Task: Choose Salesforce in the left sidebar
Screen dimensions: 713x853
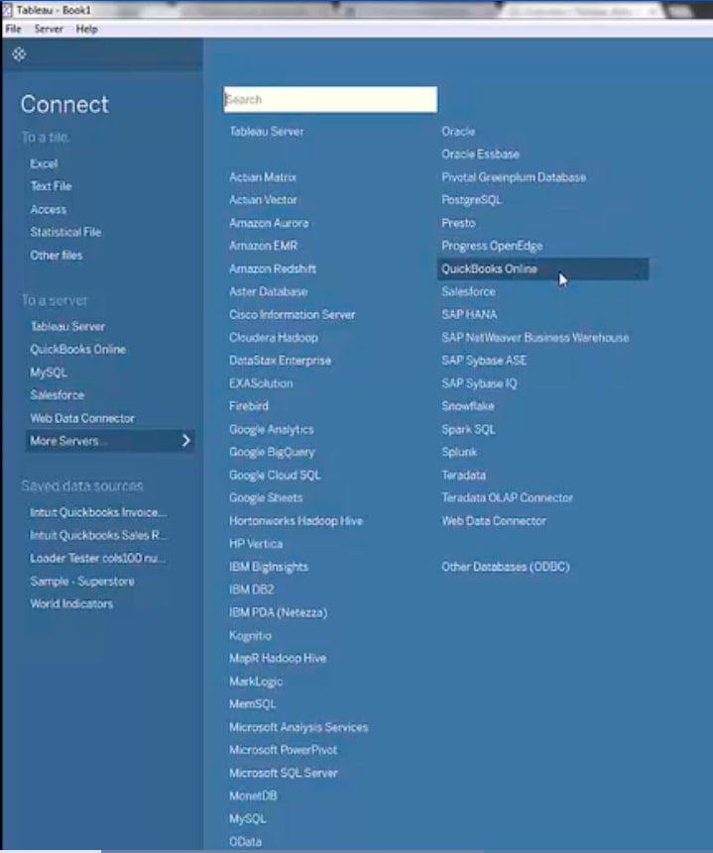Action: [x=58, y=395]
